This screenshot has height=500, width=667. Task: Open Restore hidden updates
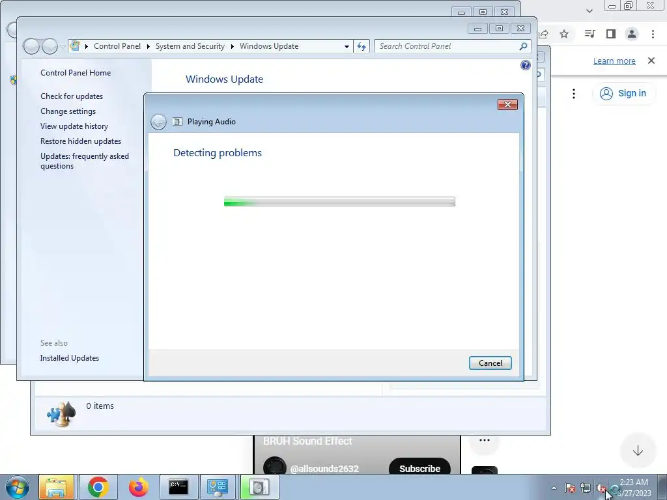click(x=81, y=141)
